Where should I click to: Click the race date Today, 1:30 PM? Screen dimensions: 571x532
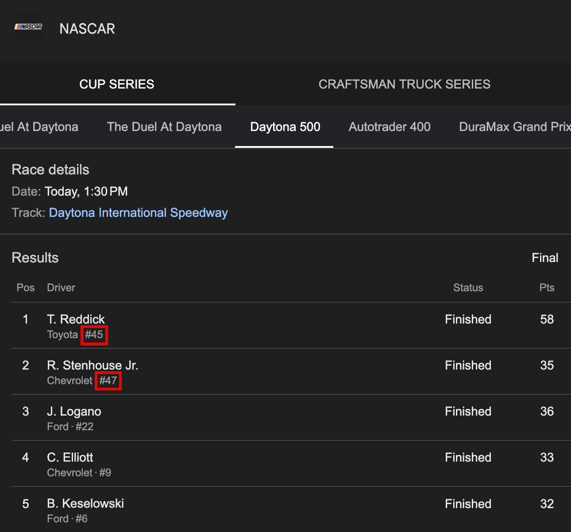(x=86, y=191)
